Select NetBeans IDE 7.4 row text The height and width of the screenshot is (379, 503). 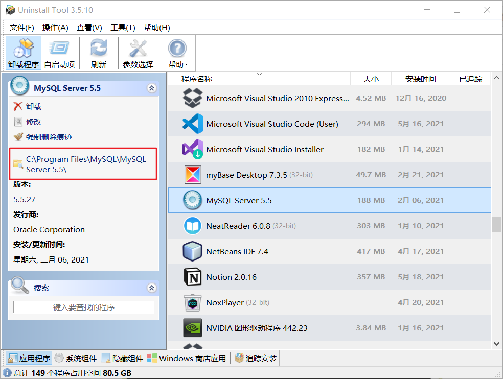(237, 252)
